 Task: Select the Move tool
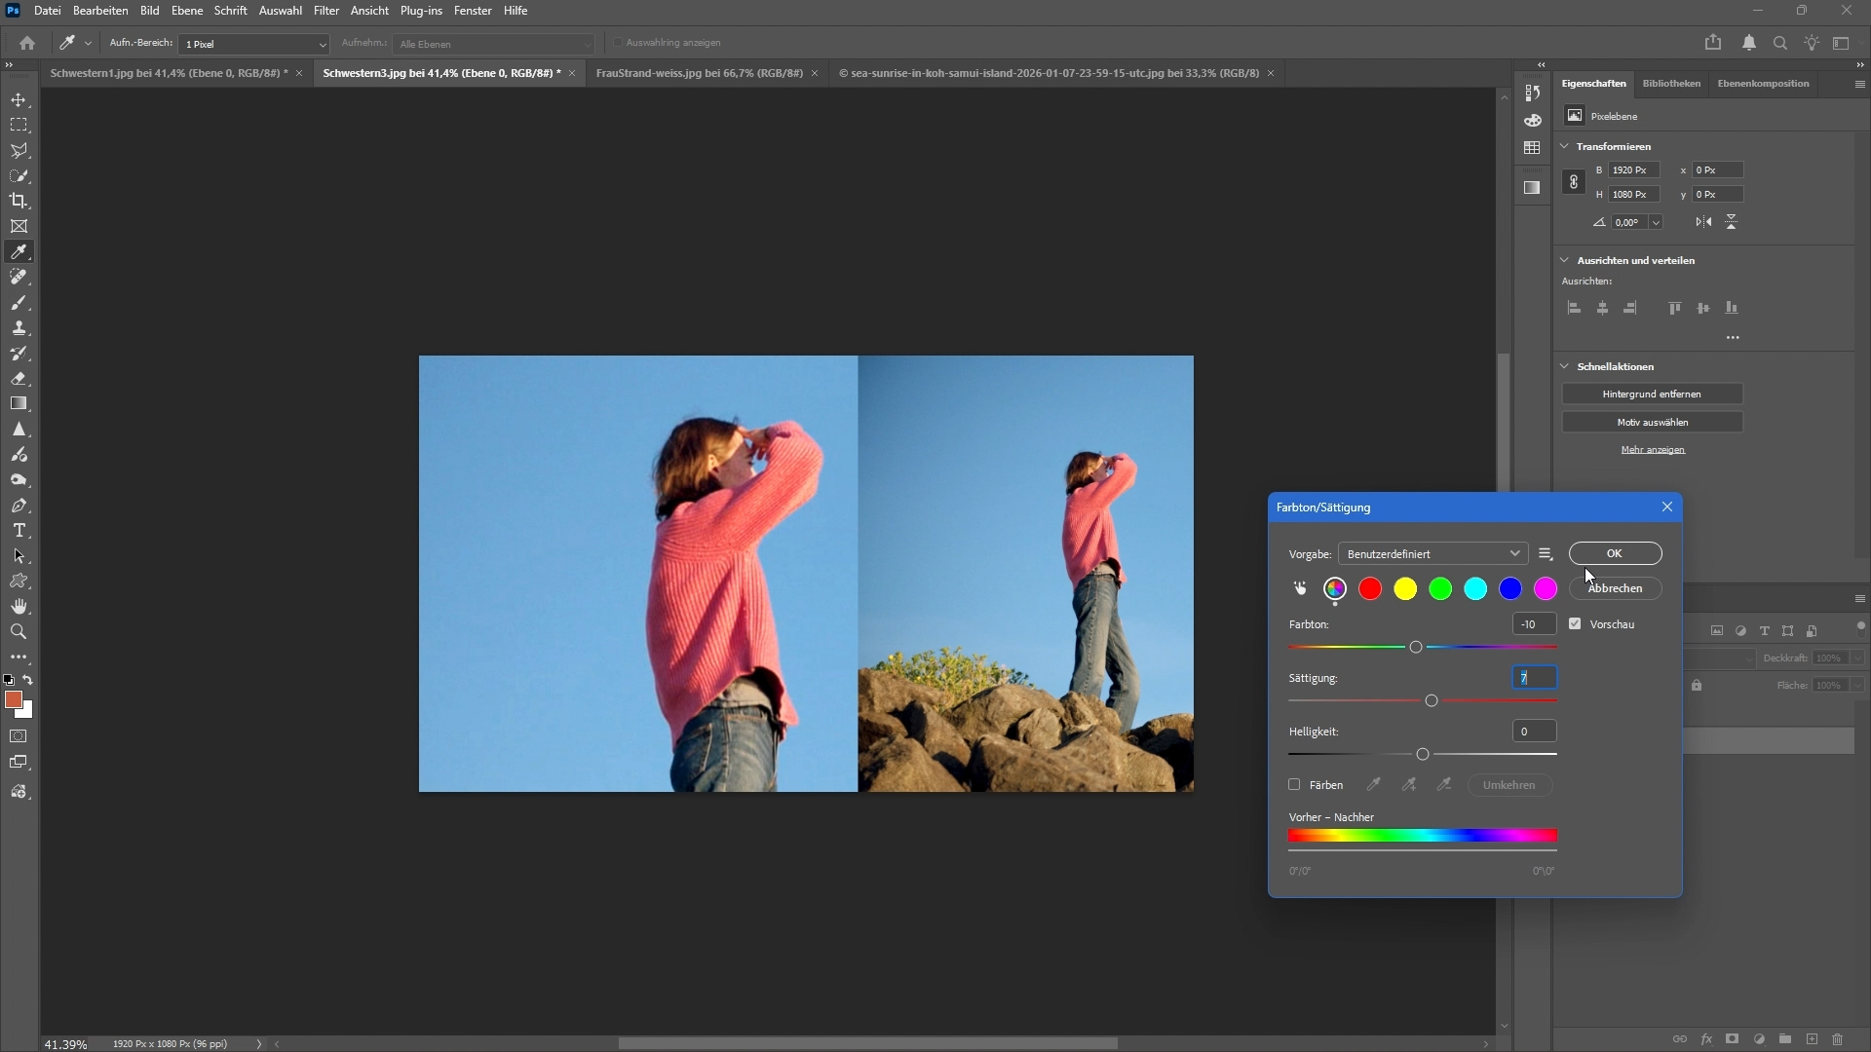(19, 100)
